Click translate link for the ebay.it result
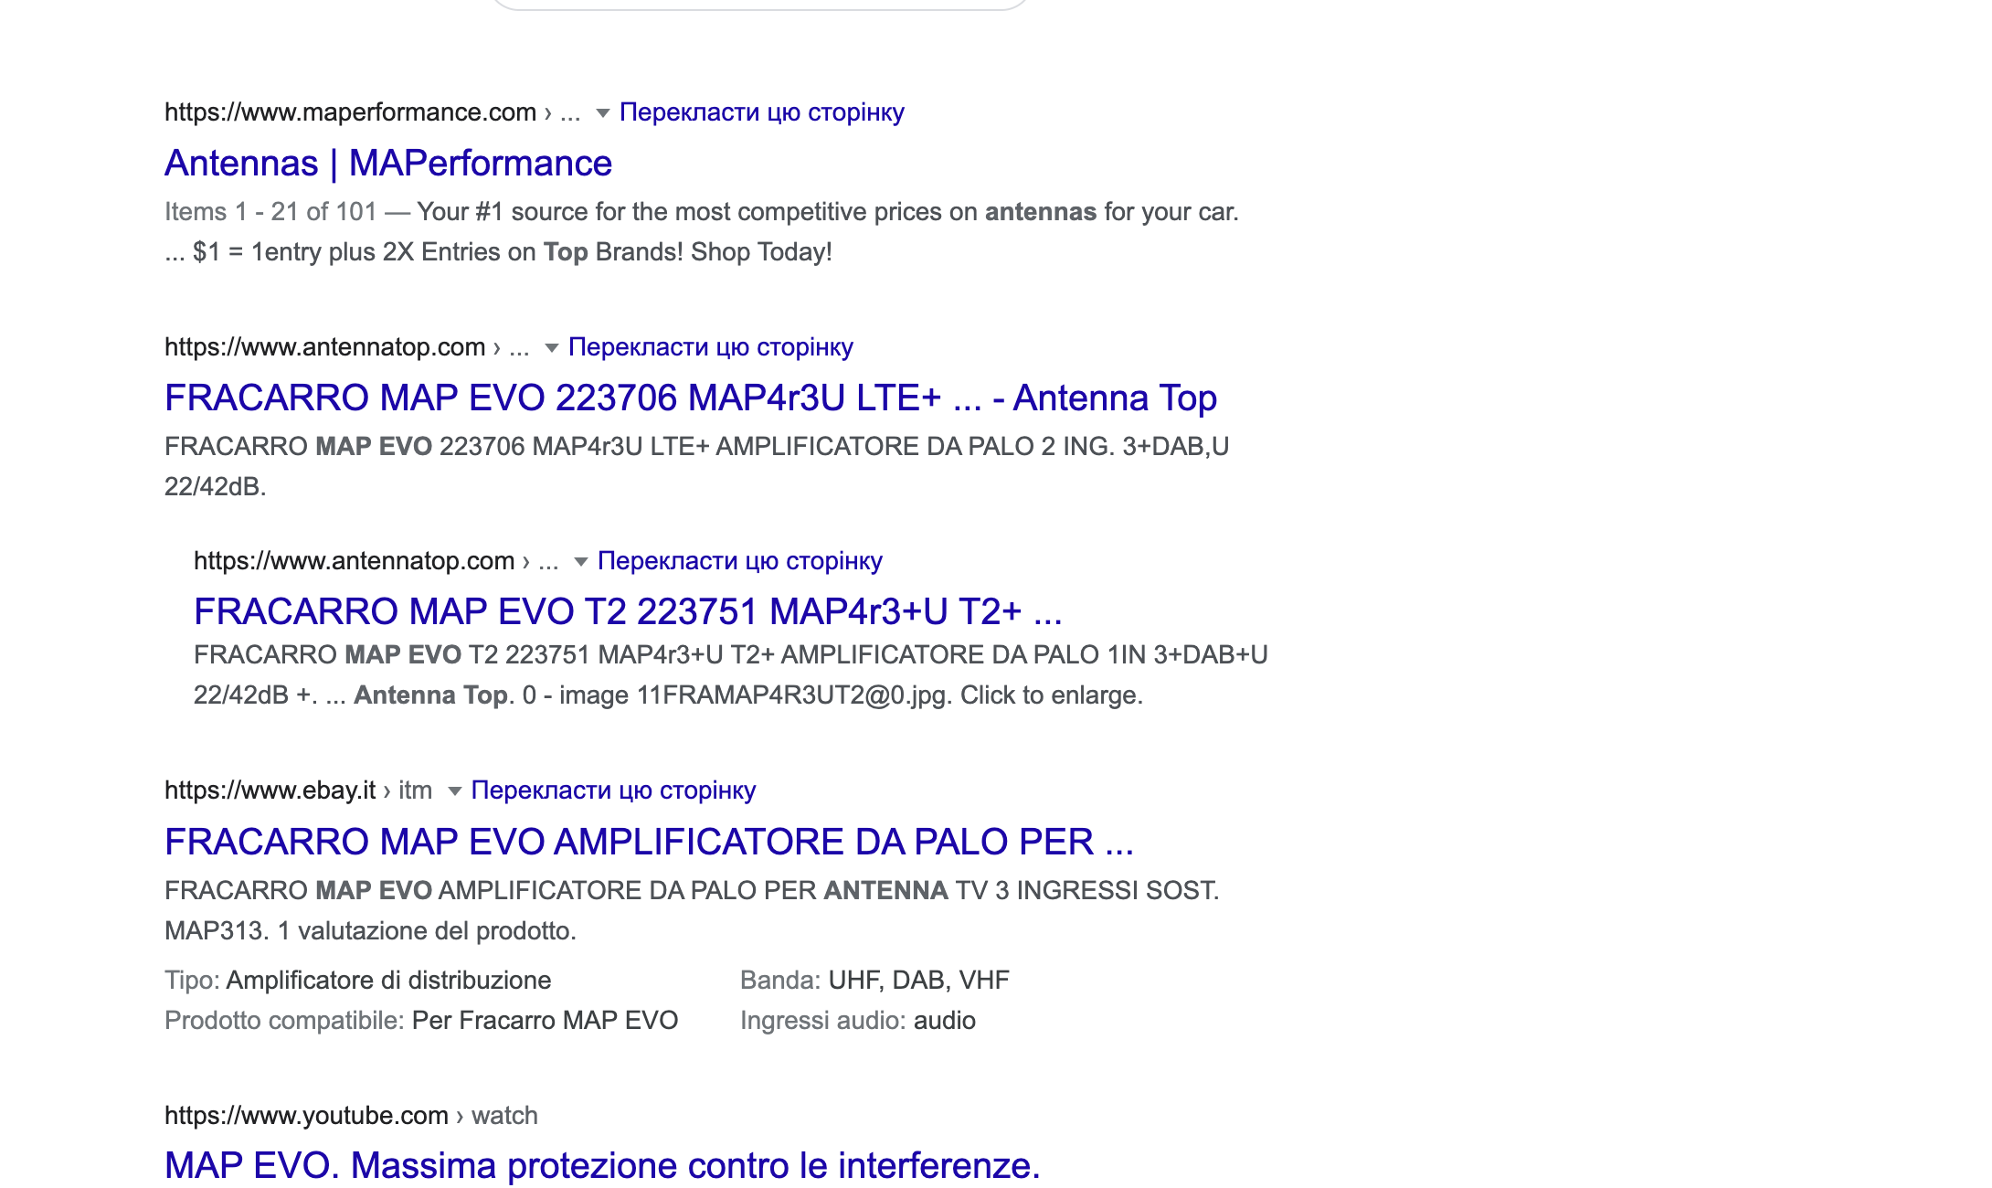 [613, 790]
